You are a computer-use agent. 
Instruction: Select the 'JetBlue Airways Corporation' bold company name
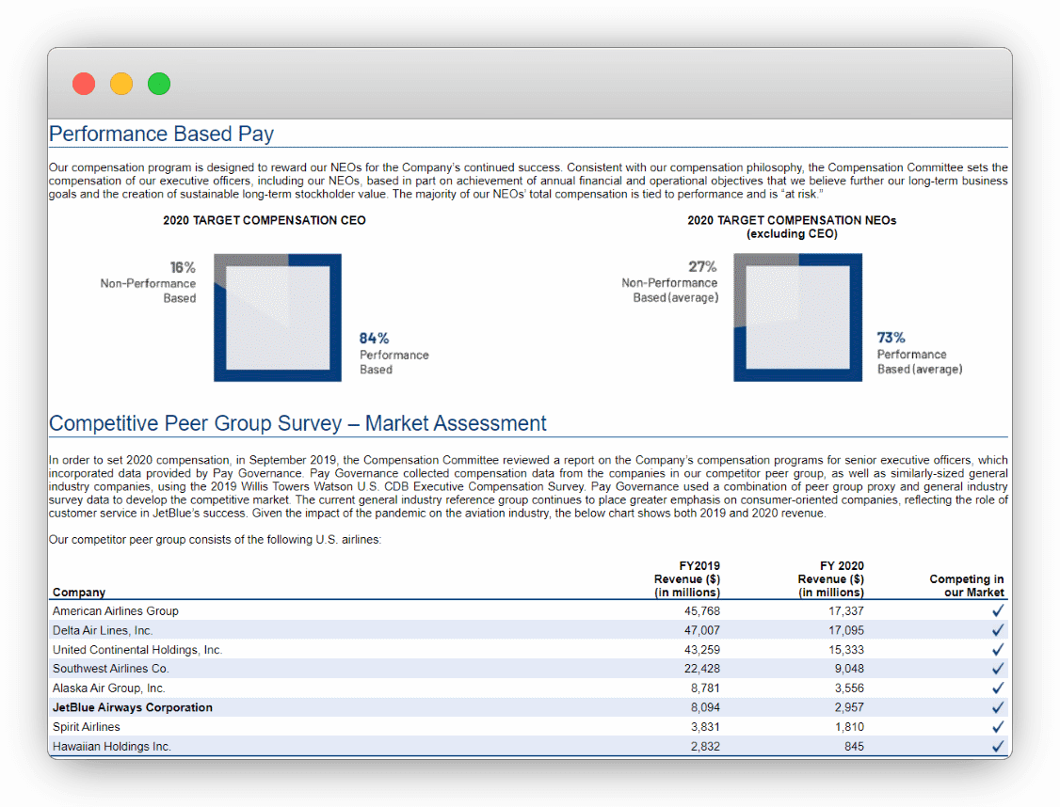[133, 707]
